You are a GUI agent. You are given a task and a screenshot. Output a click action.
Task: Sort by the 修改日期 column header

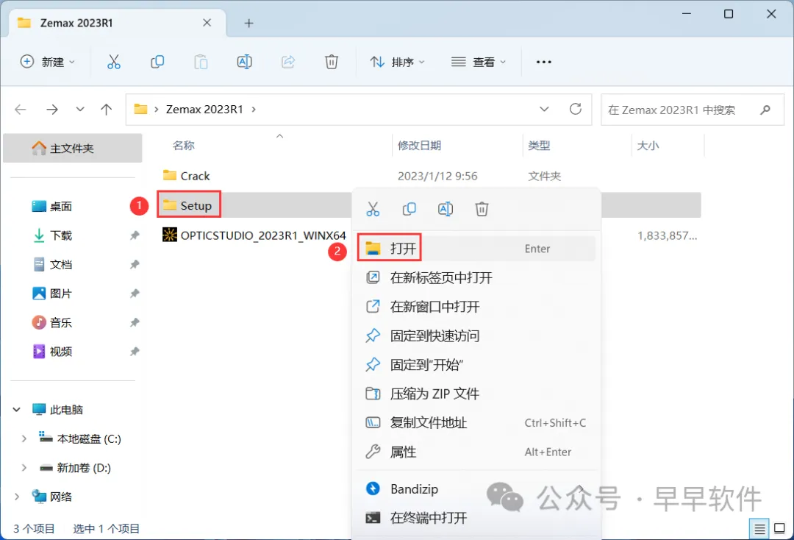pyautogui.click(x=419, y=146)
